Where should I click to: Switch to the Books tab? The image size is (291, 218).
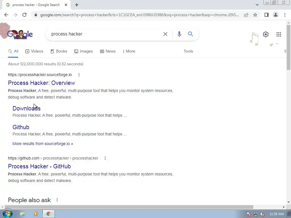(59, 51)
